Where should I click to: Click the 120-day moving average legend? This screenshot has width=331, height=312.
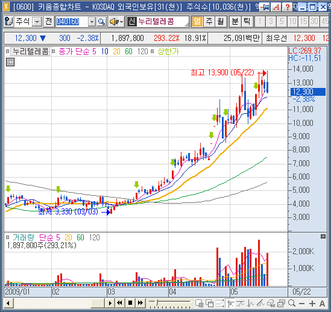(142, 51)
